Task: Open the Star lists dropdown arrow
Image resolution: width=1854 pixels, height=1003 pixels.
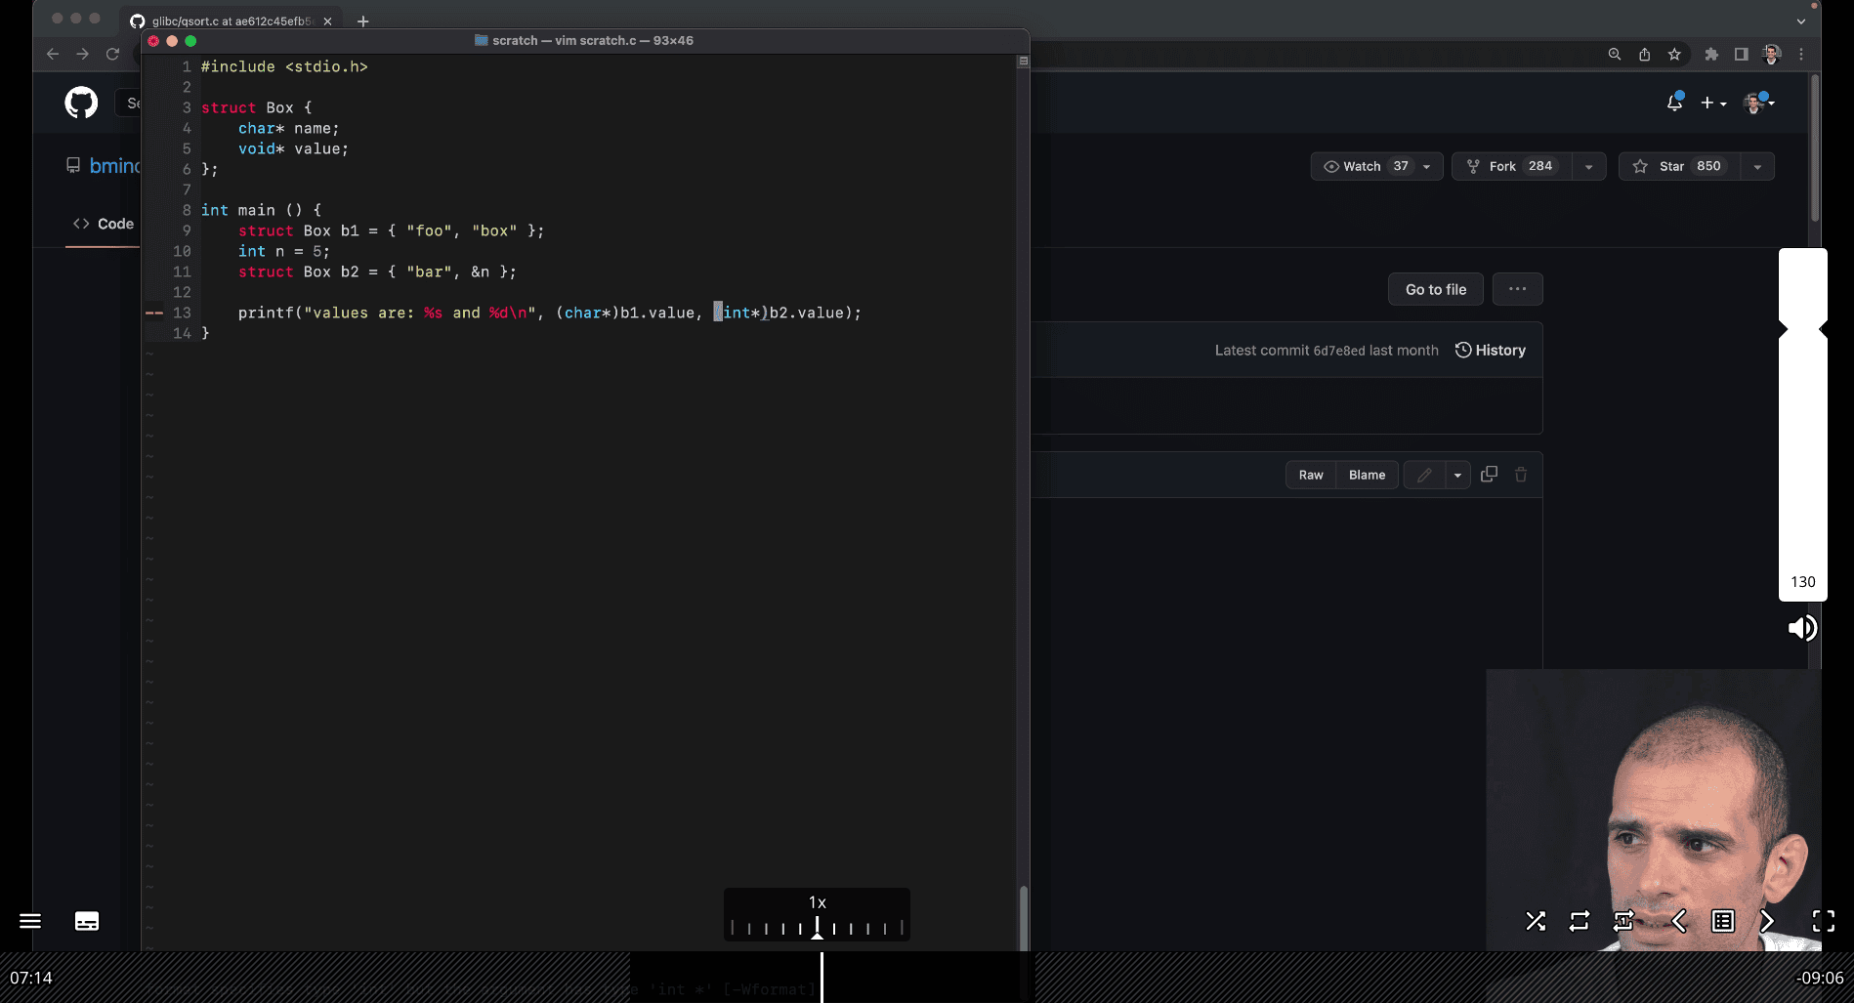Action: tap(1757, 167)
